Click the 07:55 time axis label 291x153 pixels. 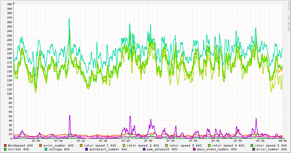[260, 141]
